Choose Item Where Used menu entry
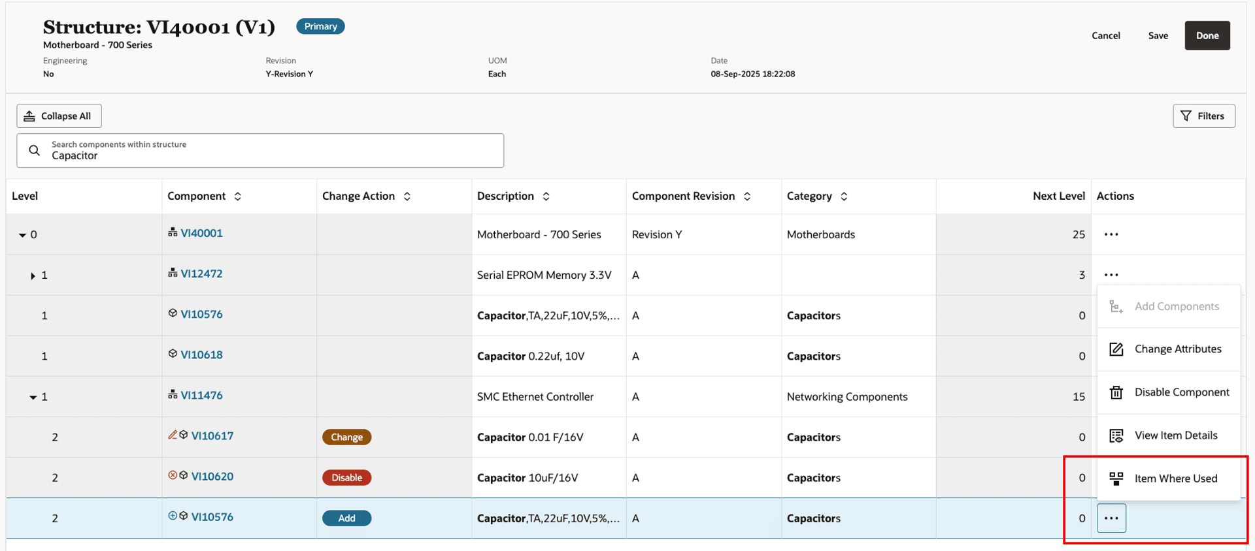The width and height of the screenshot is (1255, 551). (1169, 479)
